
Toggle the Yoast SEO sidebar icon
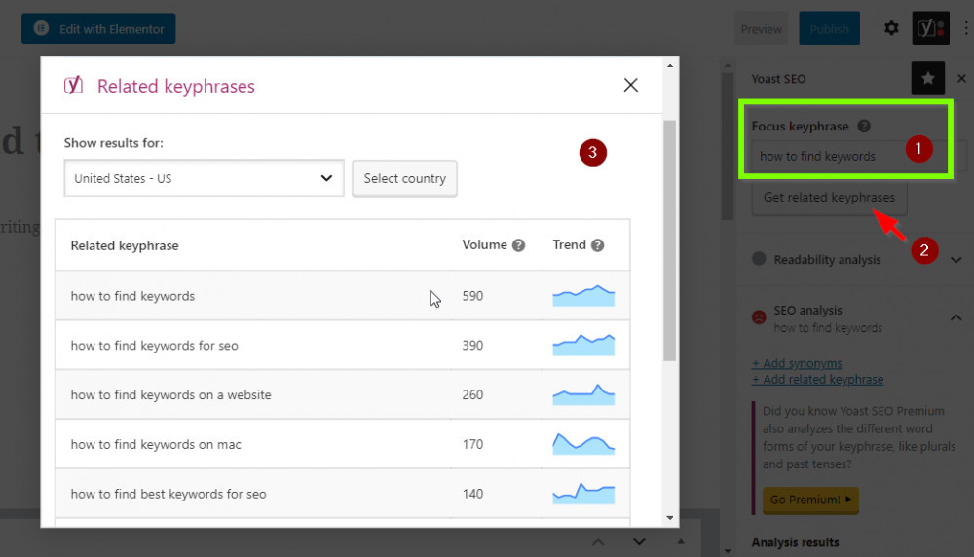[x=930, y=28]
